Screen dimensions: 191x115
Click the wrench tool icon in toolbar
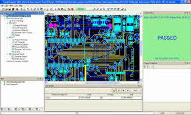[x=123, y=9]
